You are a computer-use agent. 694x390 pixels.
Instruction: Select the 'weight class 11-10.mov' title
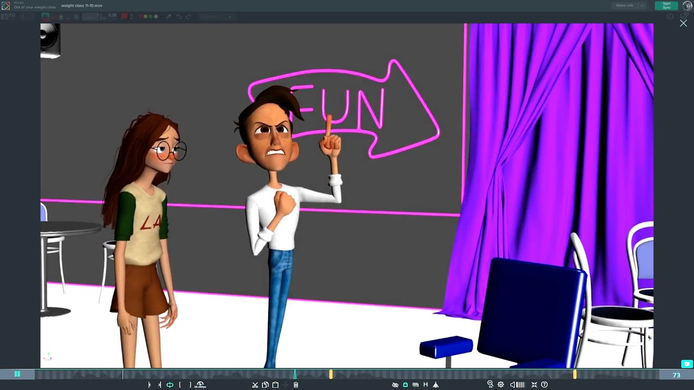82,5
